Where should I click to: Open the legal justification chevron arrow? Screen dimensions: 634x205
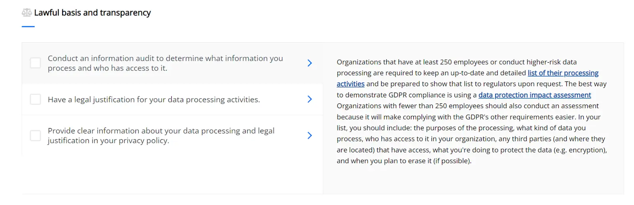(x=309, y=99)
